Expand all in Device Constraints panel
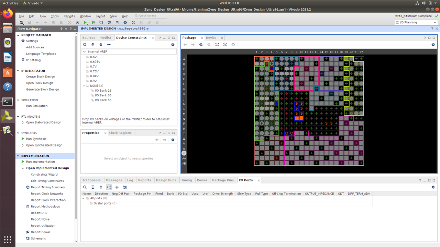The image size is (440, 247). coord(101,45)
